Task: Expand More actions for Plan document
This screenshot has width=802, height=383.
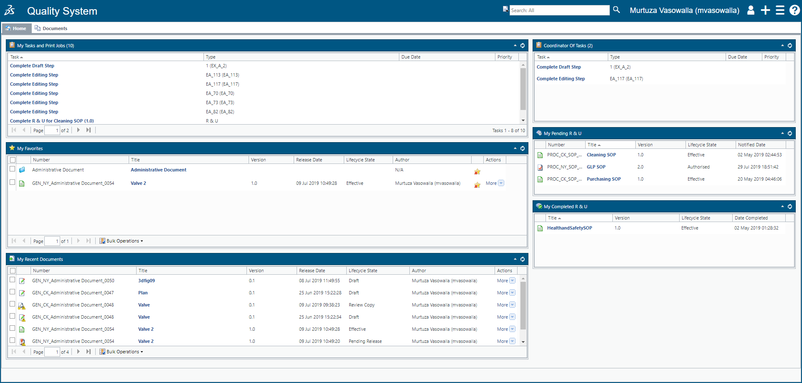Action: point(512,293)
